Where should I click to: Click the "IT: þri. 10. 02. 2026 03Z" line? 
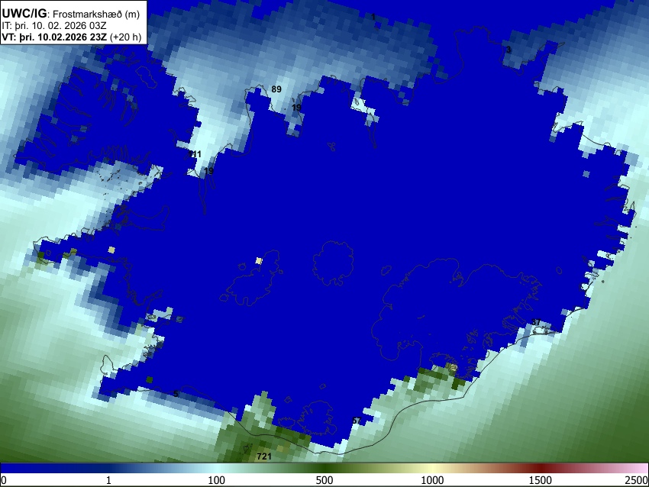(54, 26)
